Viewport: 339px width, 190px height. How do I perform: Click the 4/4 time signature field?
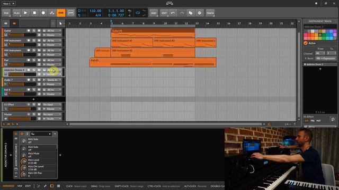[98, 15]
